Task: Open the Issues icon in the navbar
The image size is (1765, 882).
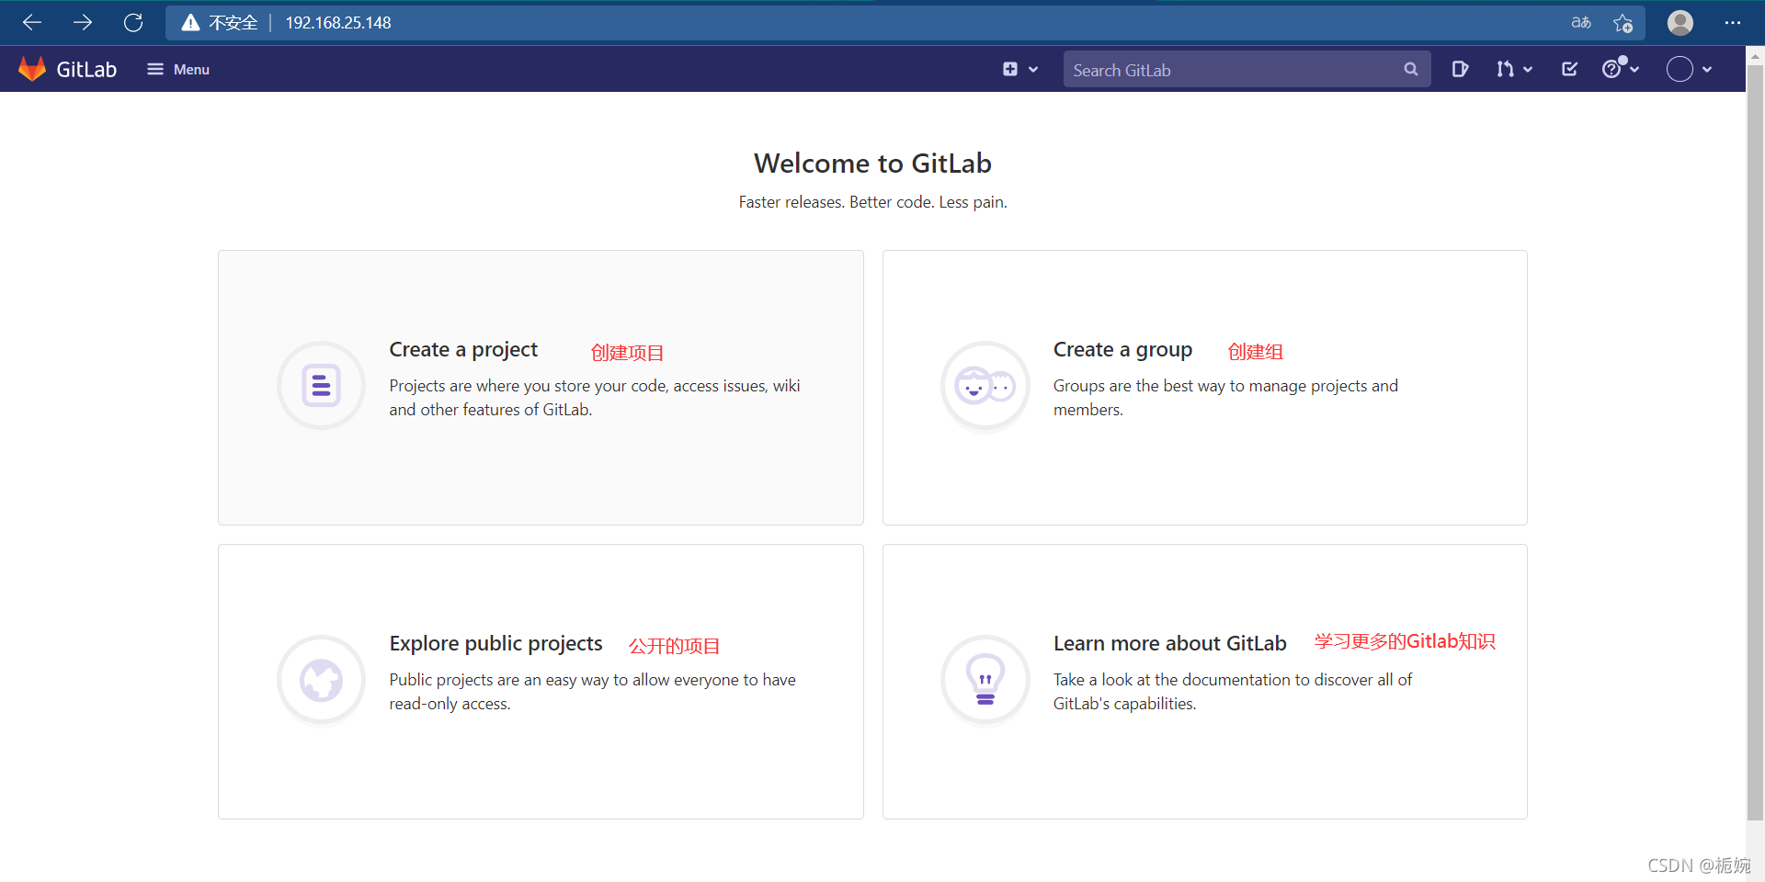Action: 1460,69
